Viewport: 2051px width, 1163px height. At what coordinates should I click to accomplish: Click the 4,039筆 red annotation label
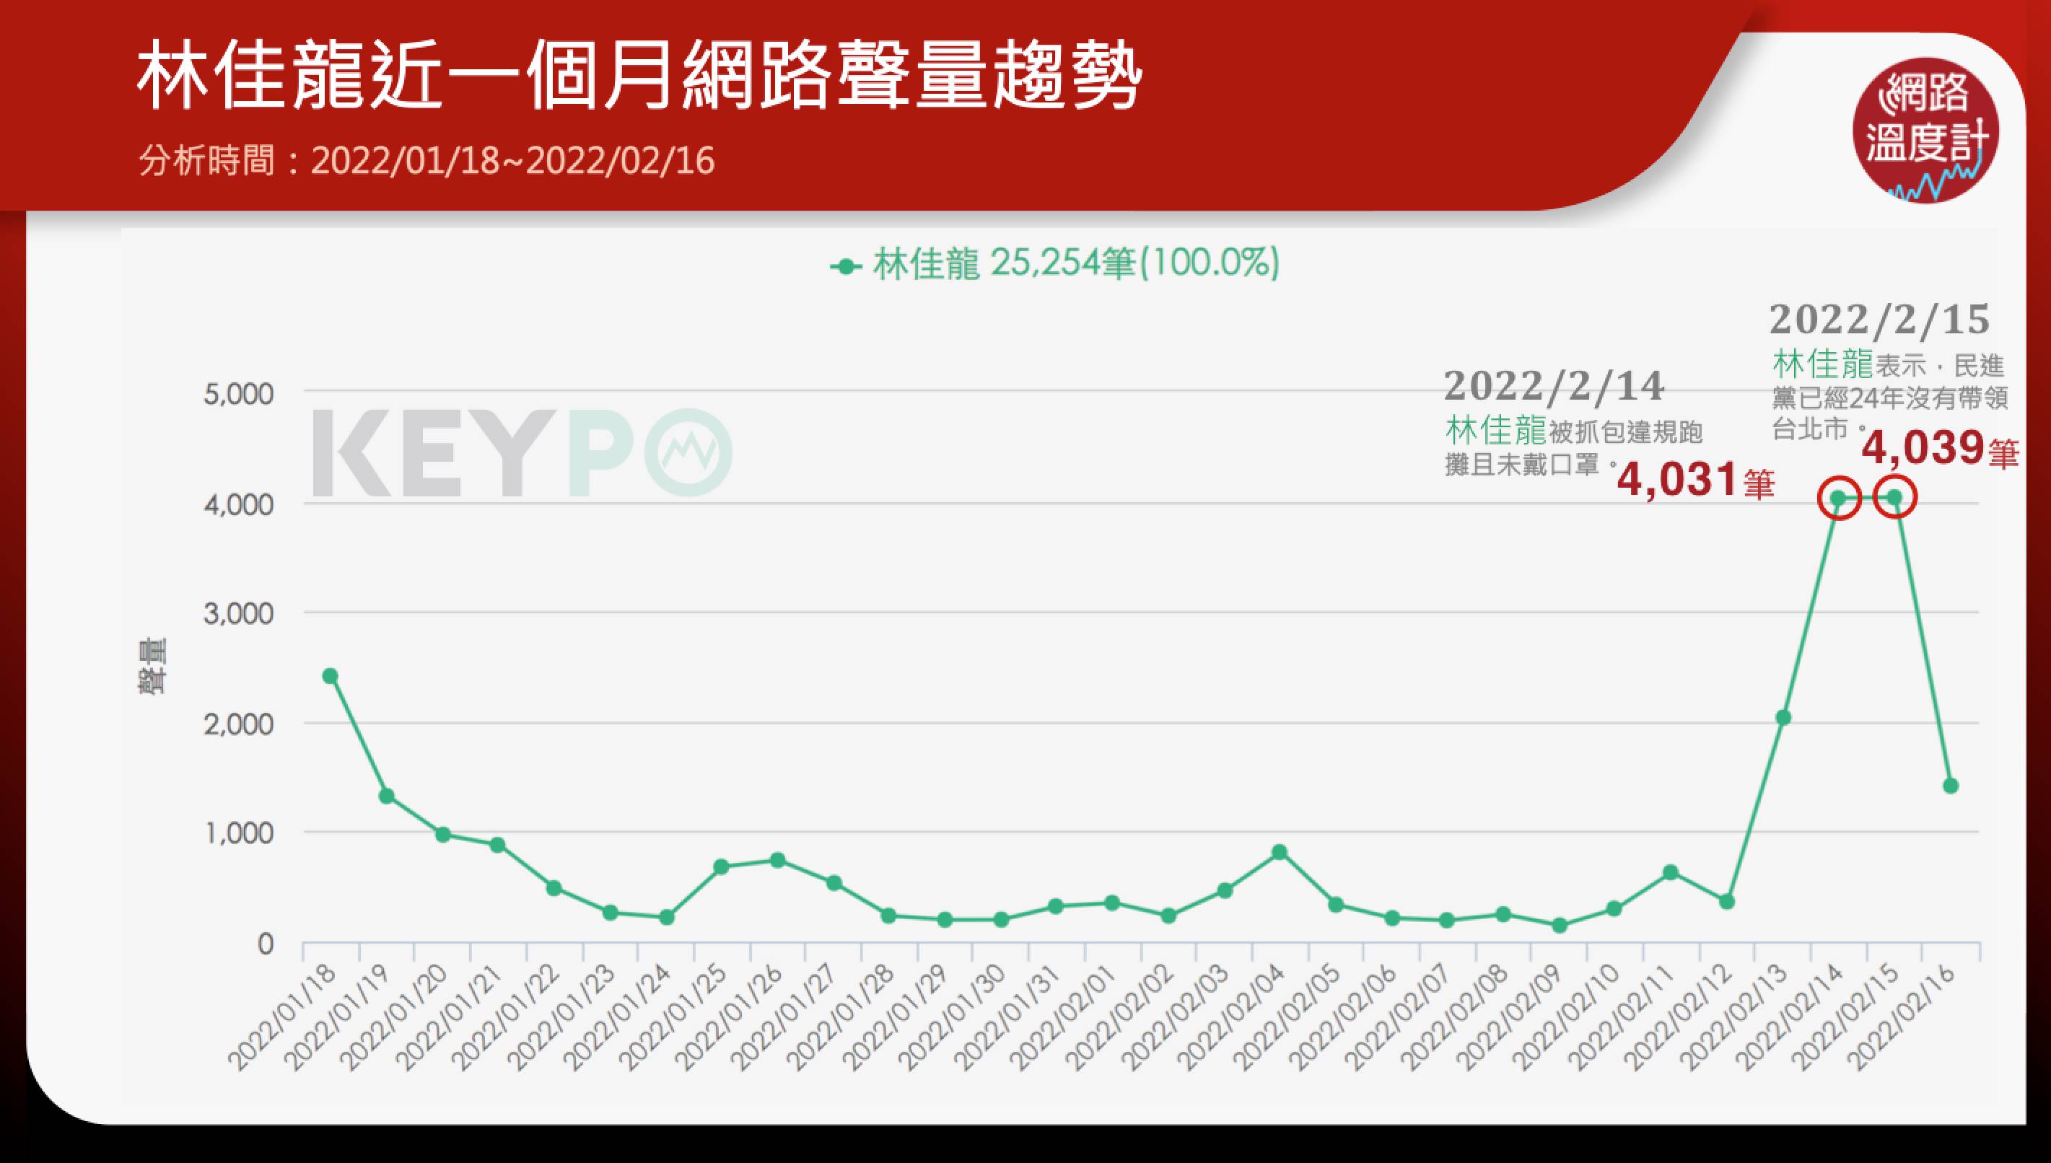coord(1939,449)
